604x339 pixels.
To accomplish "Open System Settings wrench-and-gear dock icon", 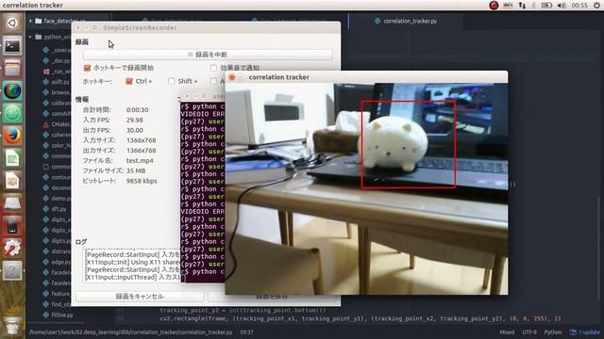I will [x=12, y=249].
